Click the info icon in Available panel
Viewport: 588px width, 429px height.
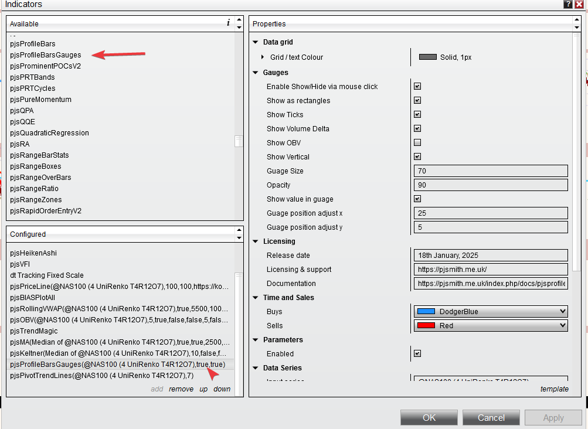[229, 23]
